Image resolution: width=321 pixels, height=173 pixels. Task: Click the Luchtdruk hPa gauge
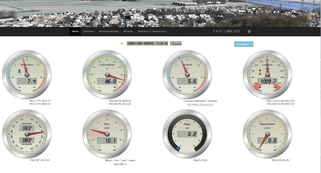(267, 74)
